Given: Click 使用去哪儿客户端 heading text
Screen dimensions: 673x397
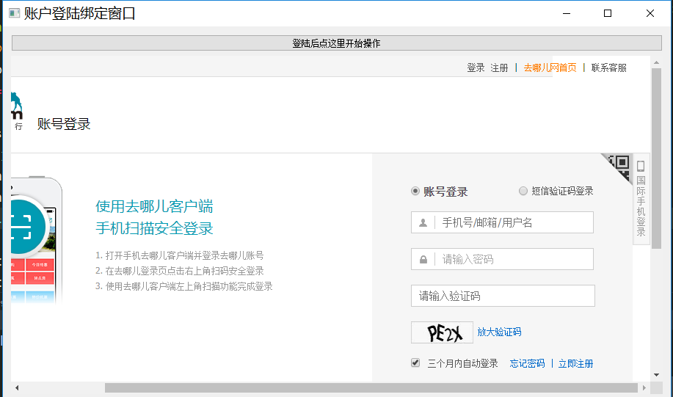Looking at the screenshot, I should (154, 206).
